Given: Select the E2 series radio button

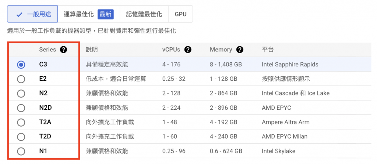Looking at the screenshot, I should click(21, 79).
